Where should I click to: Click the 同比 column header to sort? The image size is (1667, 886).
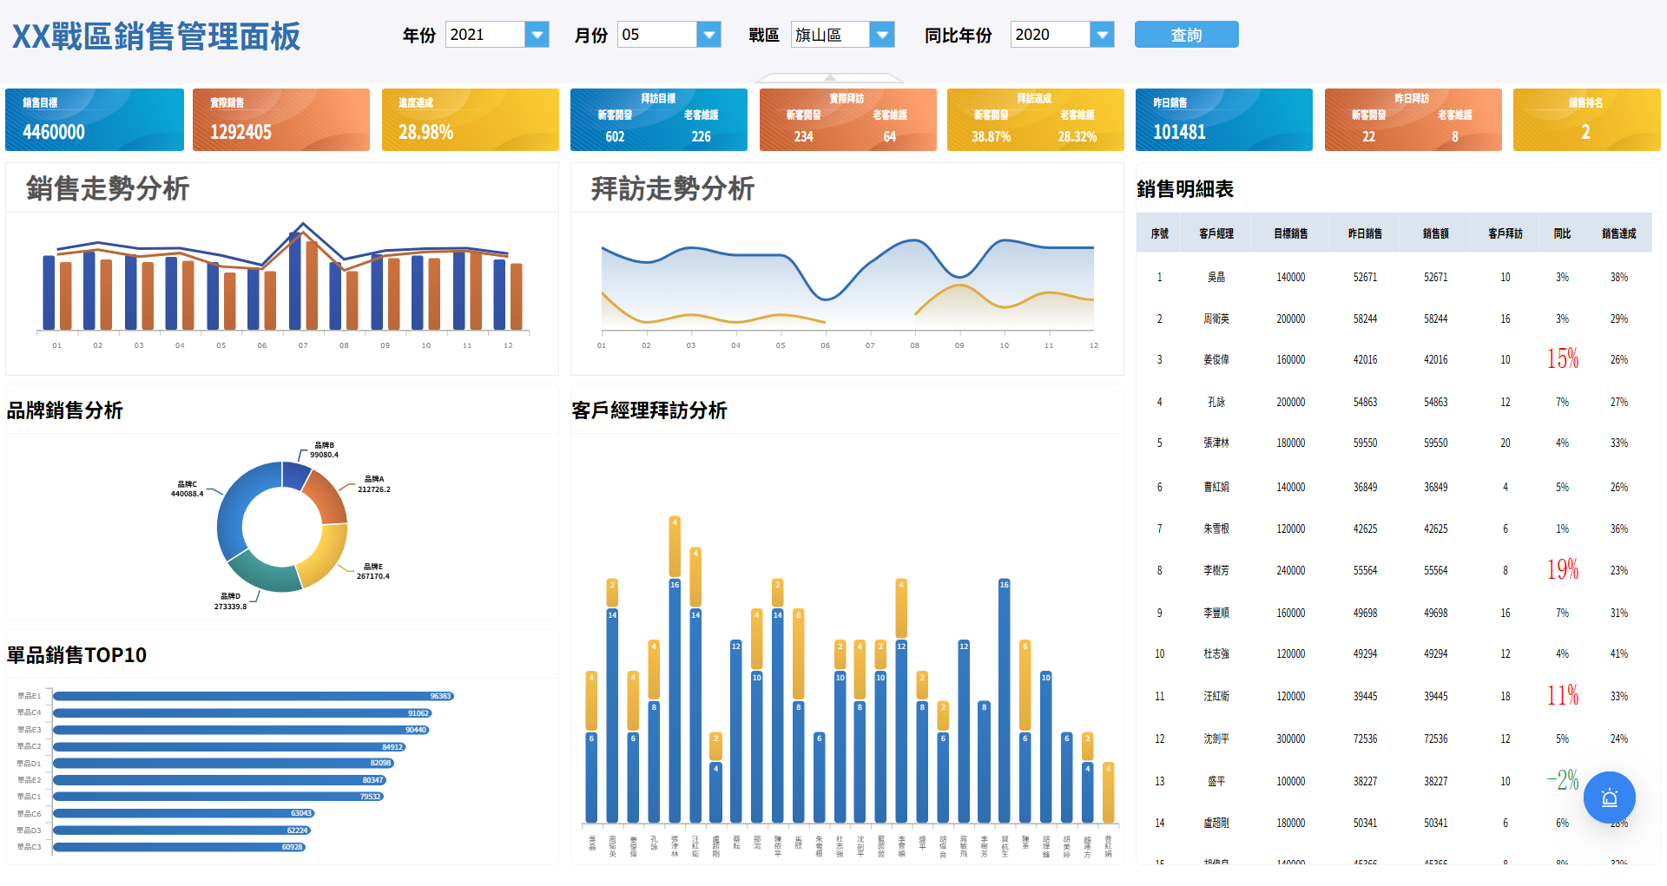pos(1562,232)
